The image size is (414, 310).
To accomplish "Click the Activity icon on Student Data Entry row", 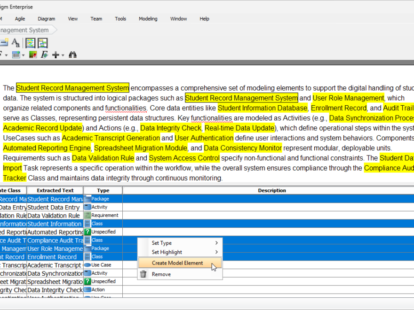I will pos(88,207).
